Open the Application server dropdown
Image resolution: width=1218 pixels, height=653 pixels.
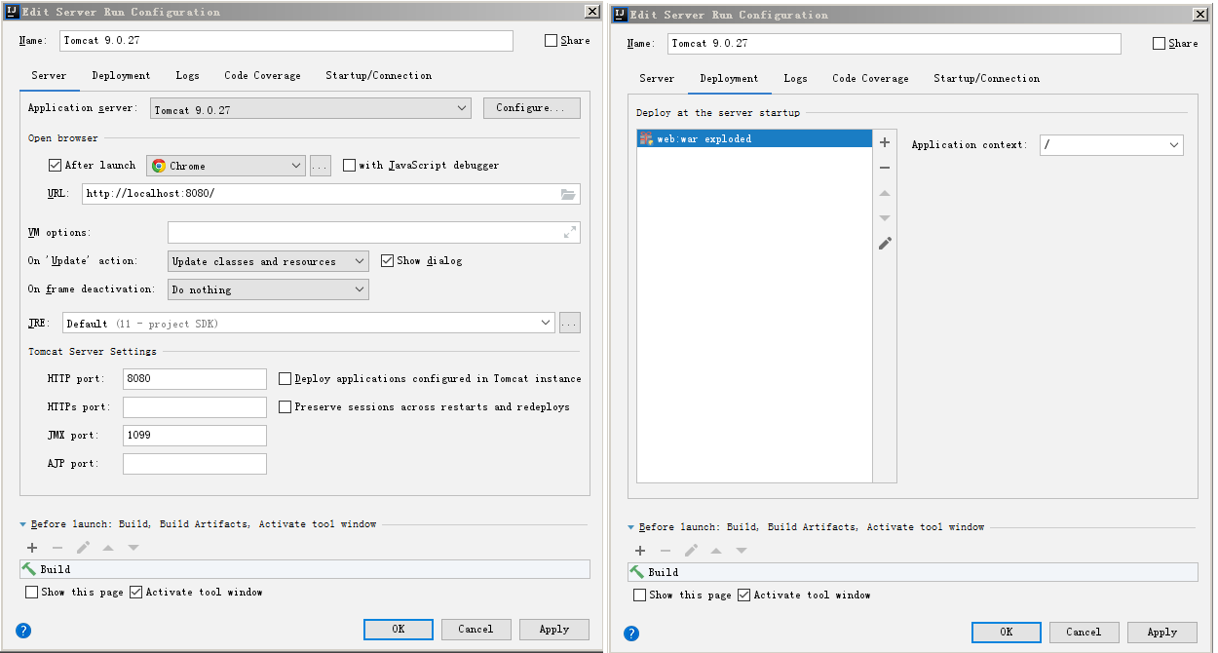[311, 109]
